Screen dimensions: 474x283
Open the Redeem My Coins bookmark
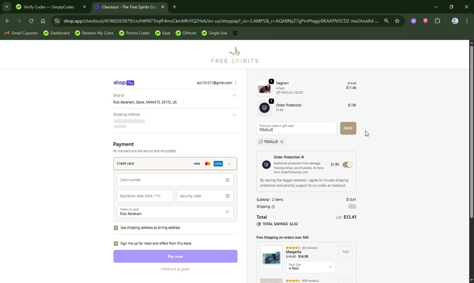coord(94,33)
